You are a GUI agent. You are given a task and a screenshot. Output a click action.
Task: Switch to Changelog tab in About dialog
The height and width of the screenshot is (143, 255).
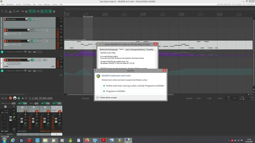149,49
